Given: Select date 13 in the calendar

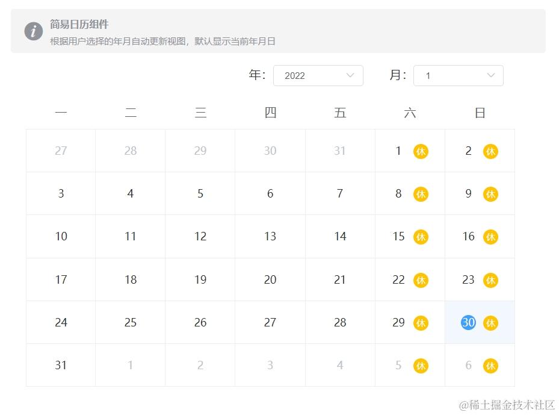Looking at the screenshot, I should [270, 237].
